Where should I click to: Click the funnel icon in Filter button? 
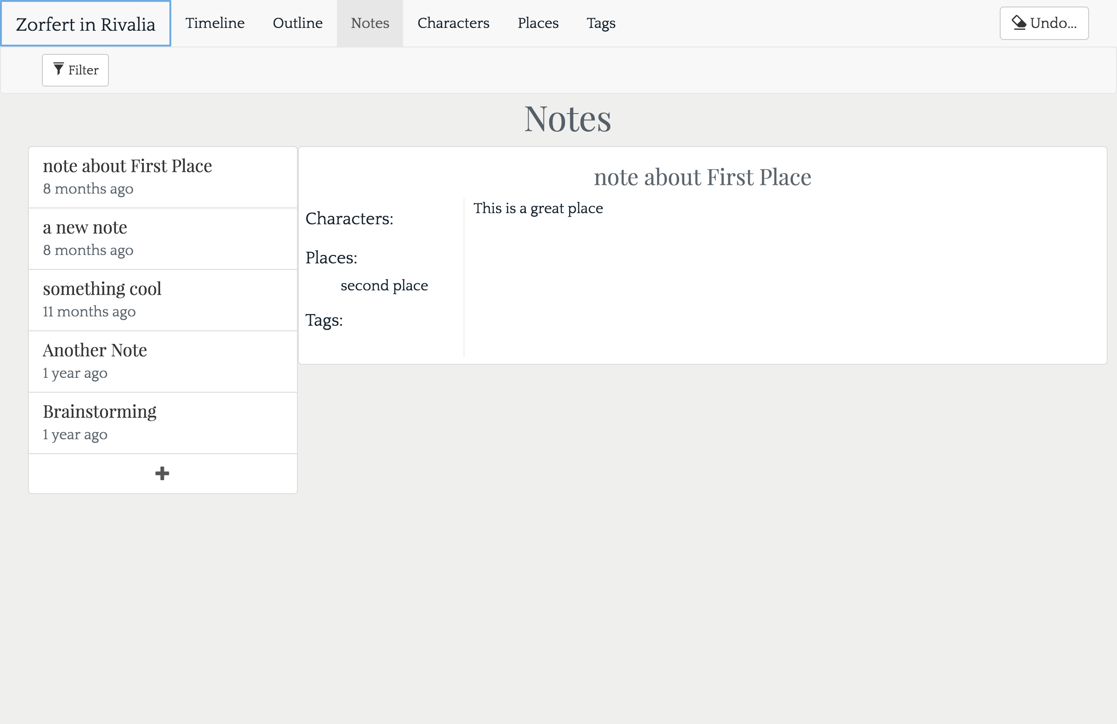coord(58,69)
